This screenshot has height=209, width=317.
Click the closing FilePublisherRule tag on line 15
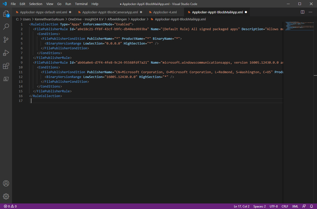[52, 91]
